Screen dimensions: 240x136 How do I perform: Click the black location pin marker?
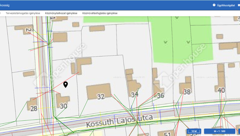(x=65, y=85)
